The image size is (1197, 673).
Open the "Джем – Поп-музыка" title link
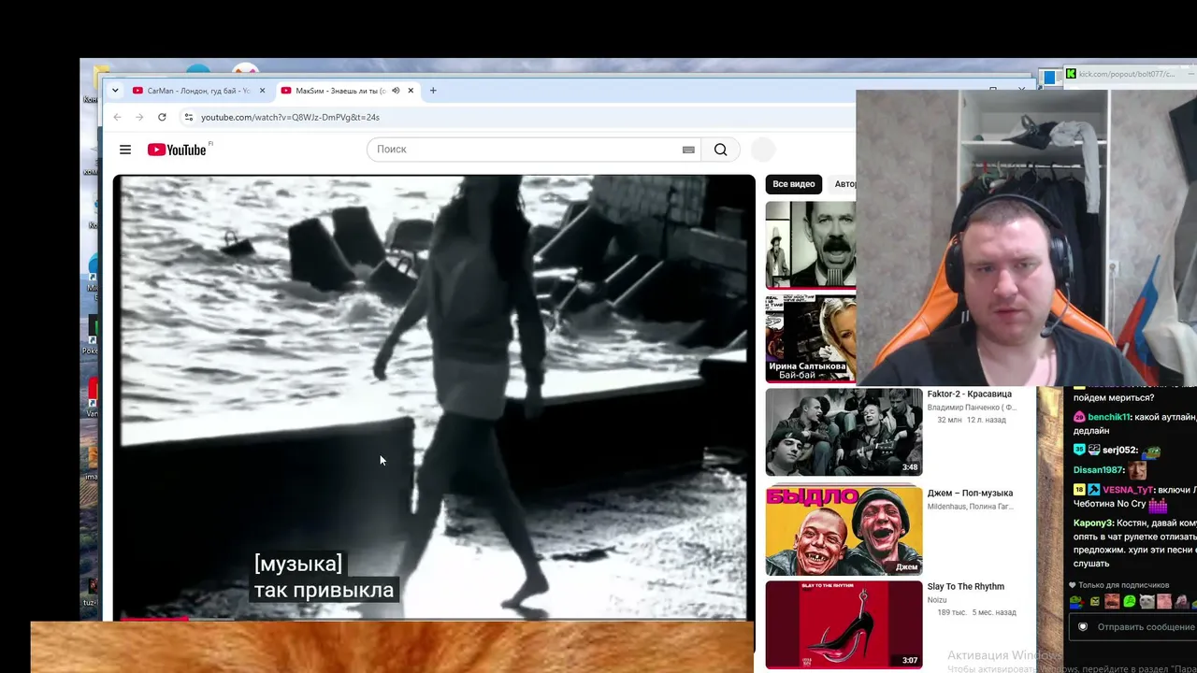pos(970,494)
